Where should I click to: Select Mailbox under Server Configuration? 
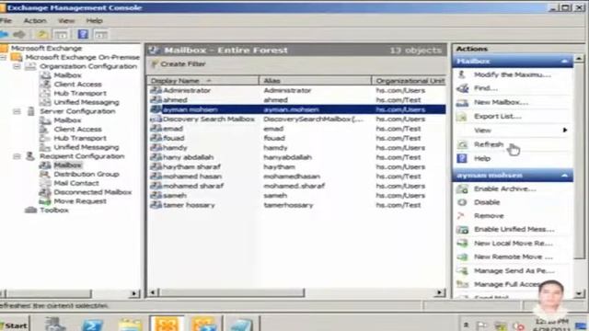click(67, 120)
